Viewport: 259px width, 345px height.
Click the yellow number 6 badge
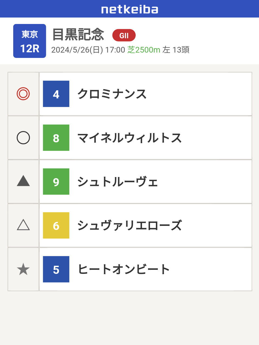click(x=56, y=225)
